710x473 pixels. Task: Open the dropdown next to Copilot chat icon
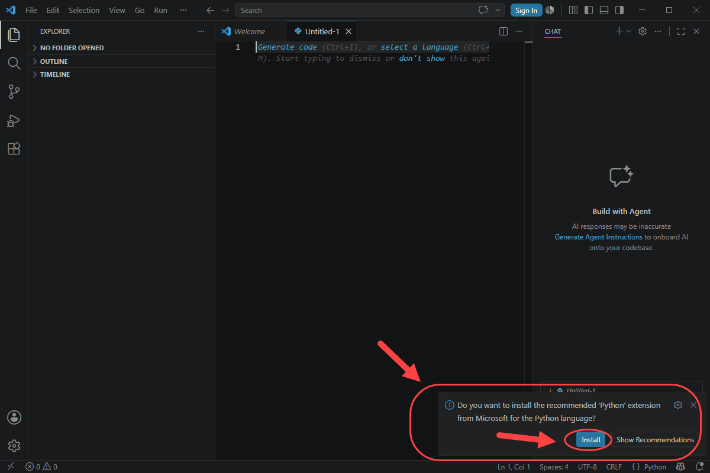tap(498, 10)
